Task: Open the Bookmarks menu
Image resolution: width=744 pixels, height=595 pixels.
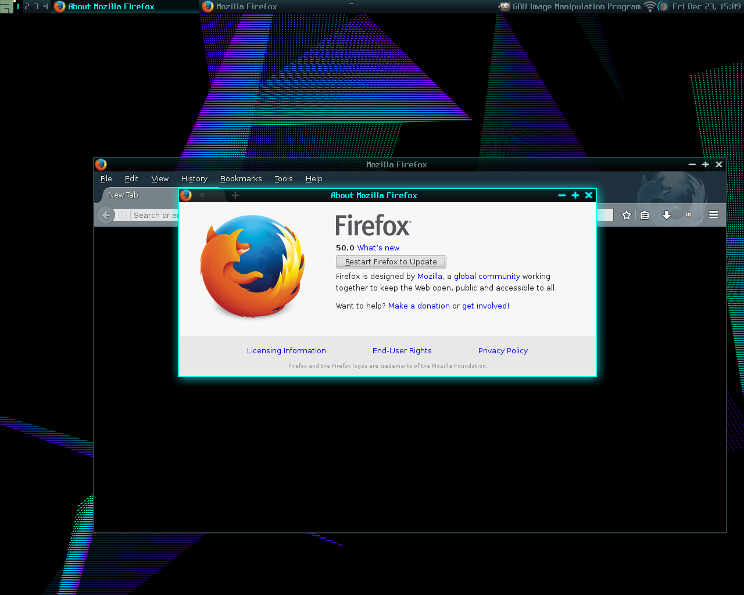Action: pos(241,179)
